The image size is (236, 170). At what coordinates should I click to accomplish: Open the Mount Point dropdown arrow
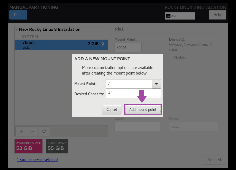tap(156, 84)
